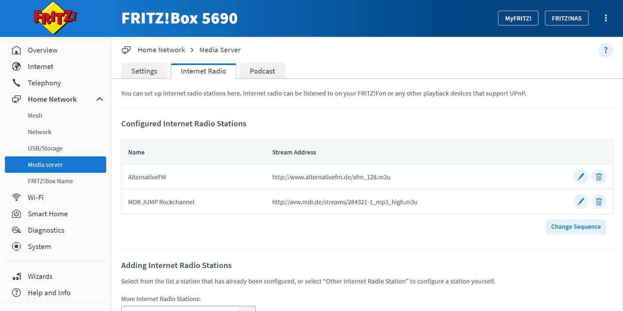The height and width of the screenshot is (311, 623).
Task: Edit the MDR JUMP Rockchannel station
Action: tap(580, 202)
